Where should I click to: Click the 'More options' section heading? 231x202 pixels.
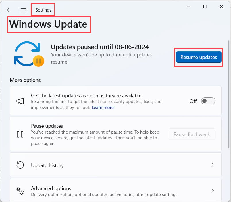pyautogui.click(x=25, y=80)
